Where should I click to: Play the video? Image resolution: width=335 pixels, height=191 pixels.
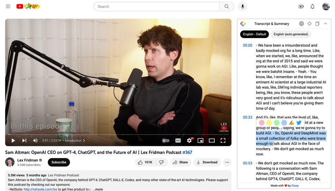[13, 140]
